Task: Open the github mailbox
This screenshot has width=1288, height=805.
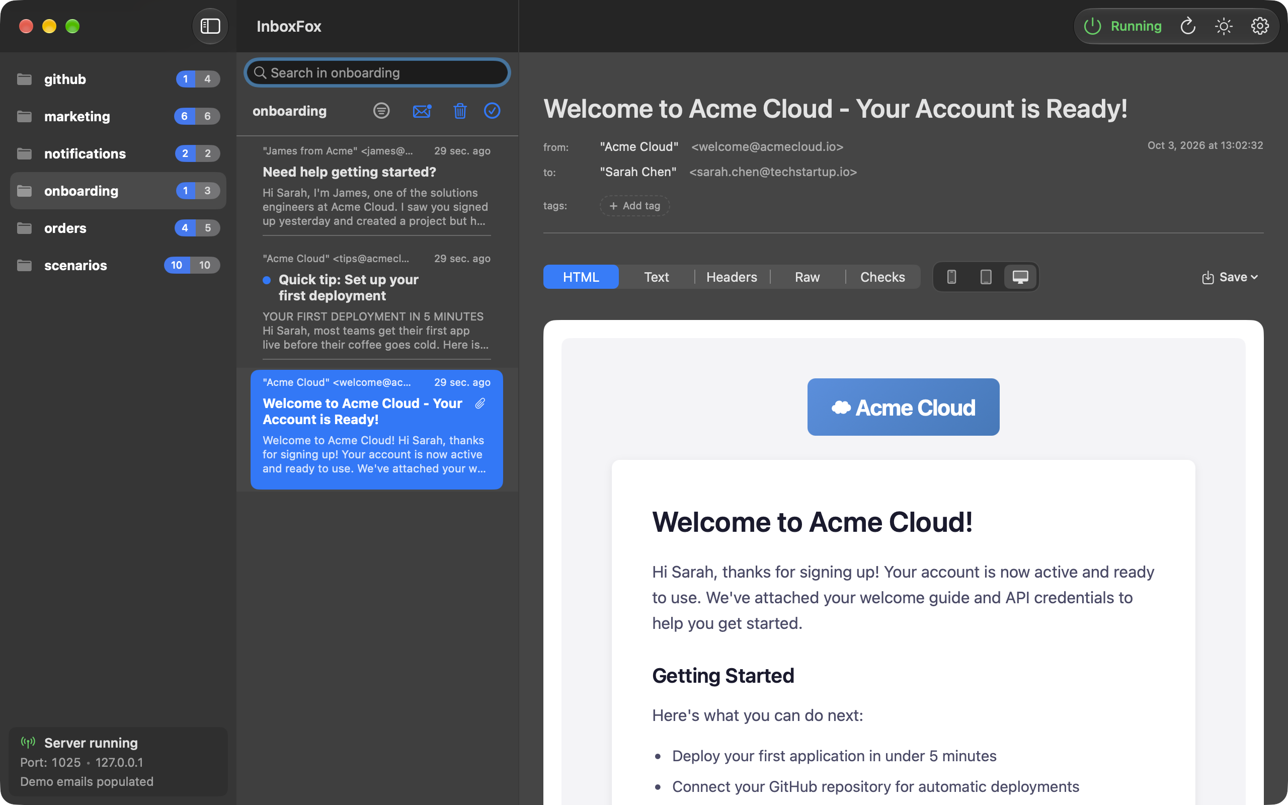Action: point(118,79)
